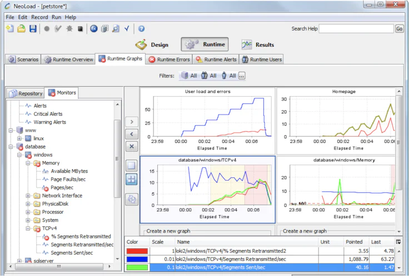Image resolution: width=409 pixels, height=278 pixels.
Task: Open the Runtime Users tab
Action: coord(262,59)
